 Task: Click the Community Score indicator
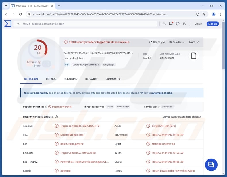tap(46, 64)
